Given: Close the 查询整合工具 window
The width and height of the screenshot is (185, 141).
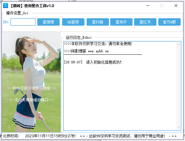Looking at the screenshot, I should tap(176, 6).
